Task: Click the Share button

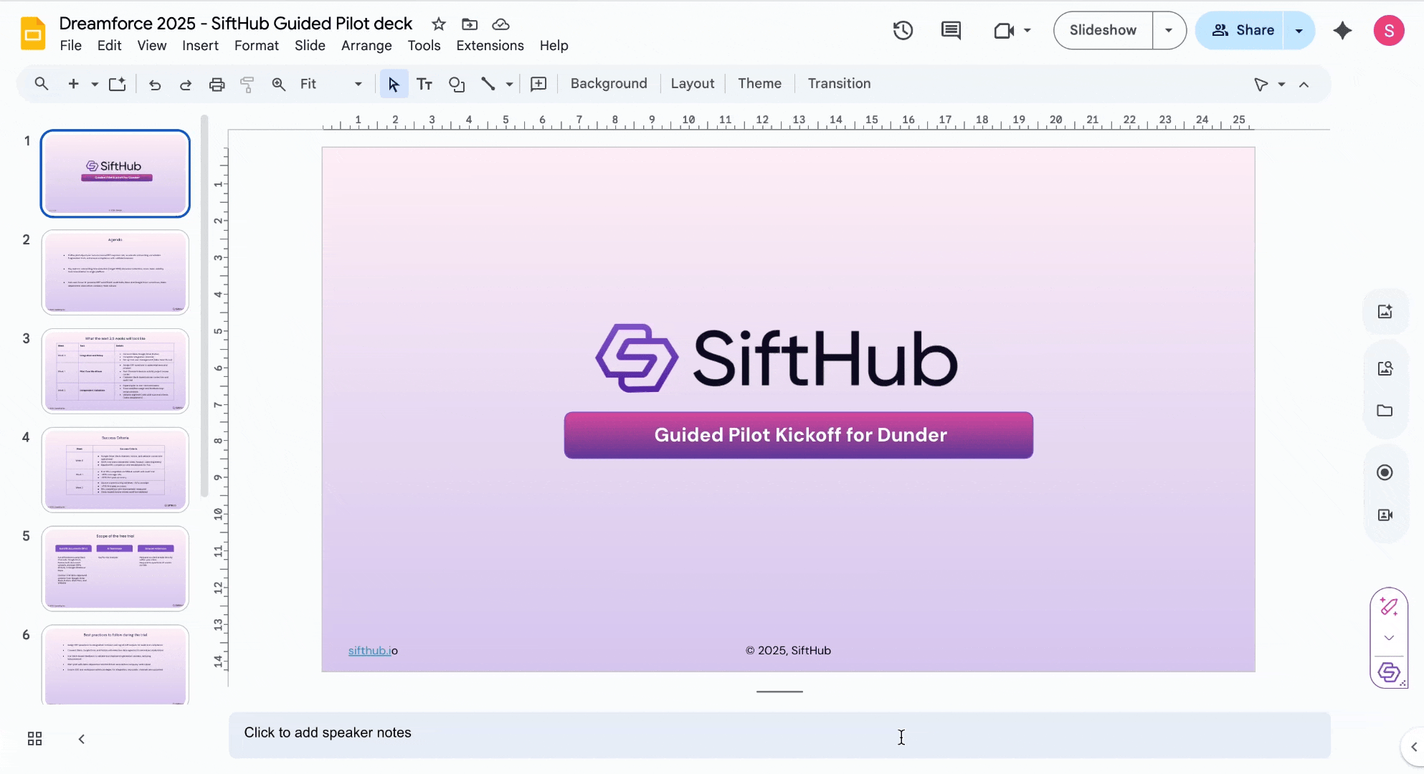Action: tap(1242, 30)
